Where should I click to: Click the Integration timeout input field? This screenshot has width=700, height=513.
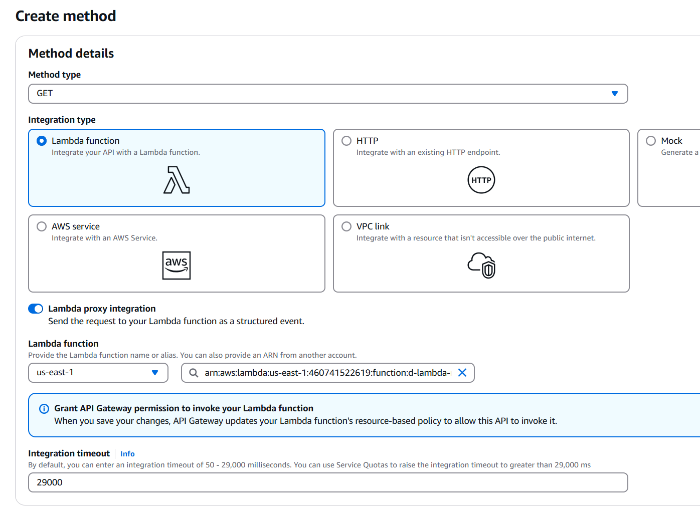pos(328,482)
